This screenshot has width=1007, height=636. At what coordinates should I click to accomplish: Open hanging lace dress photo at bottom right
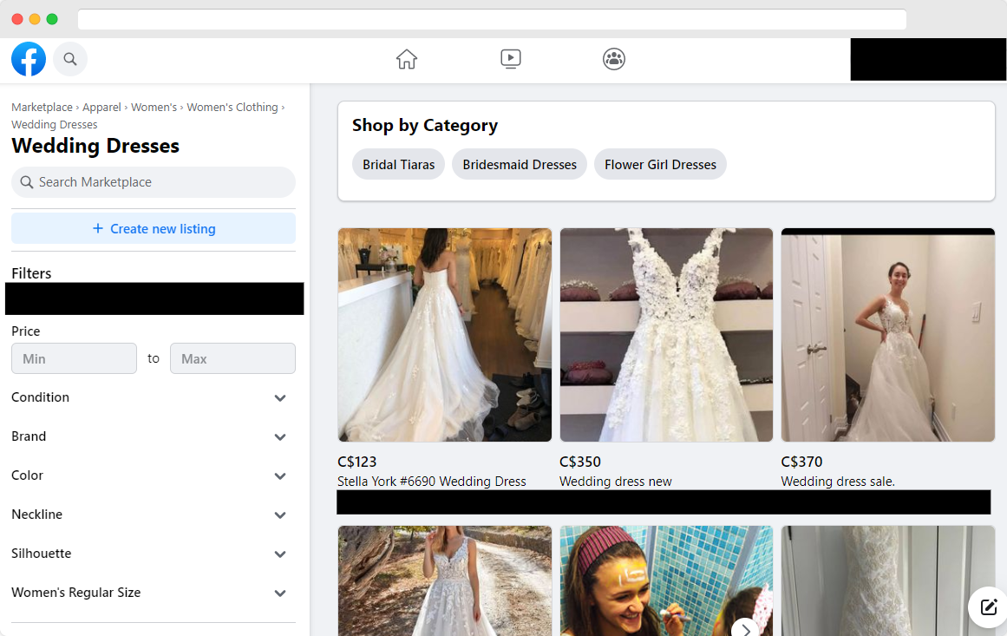pyautogui.click(x=887, y=580)
